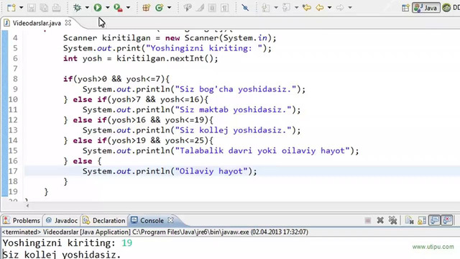Run the program with green play icon
Image resolution: width=460 pixels, height=259 pixels.
[98, 8]
